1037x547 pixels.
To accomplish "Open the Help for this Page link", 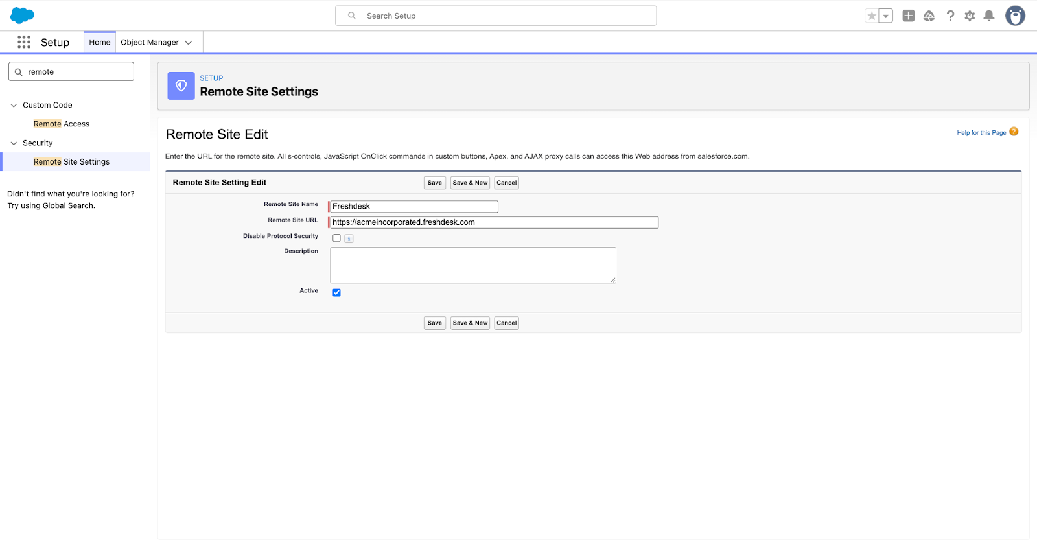I will tap(981, 133).
